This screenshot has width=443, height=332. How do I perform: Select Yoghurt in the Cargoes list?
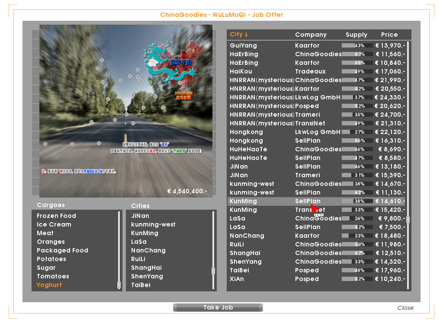[49, 285]
